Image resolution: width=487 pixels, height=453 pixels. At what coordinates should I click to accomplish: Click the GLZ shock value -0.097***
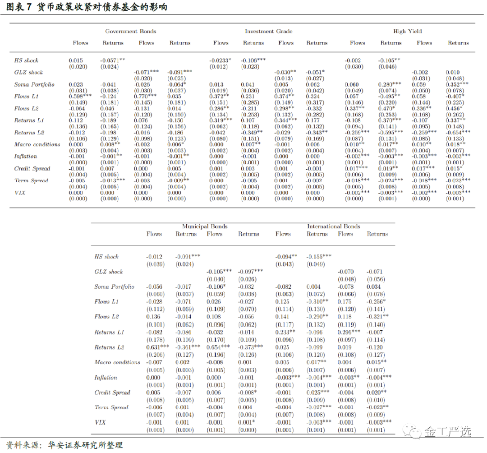(251, 272)
